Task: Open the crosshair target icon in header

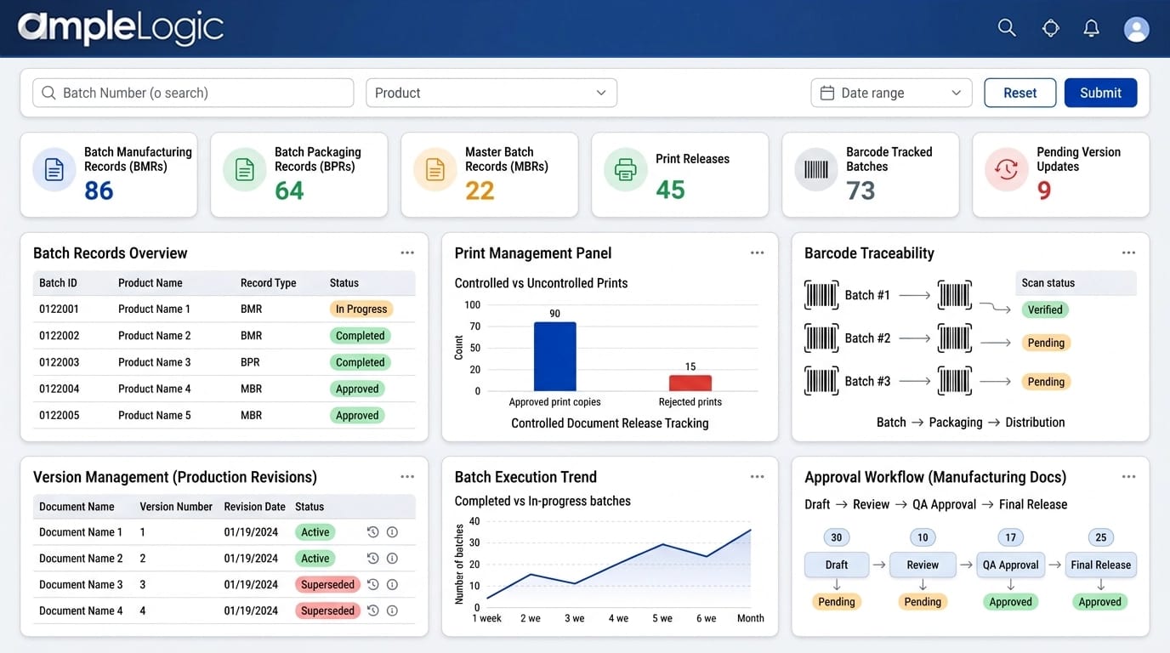Action: pos(1051,28)
